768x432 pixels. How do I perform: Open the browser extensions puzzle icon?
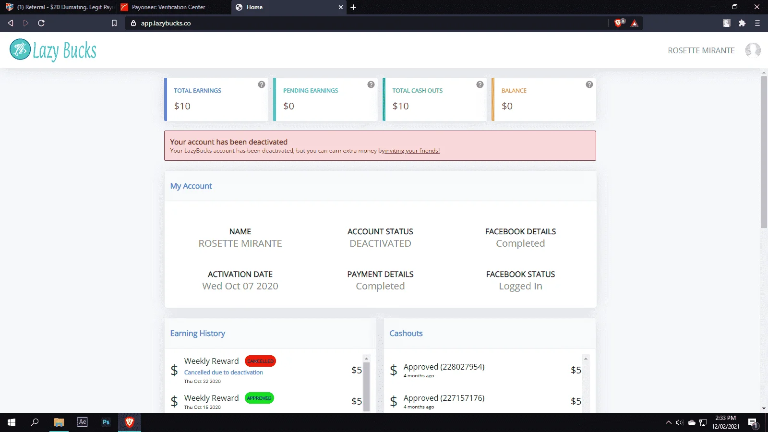point(742,23)
